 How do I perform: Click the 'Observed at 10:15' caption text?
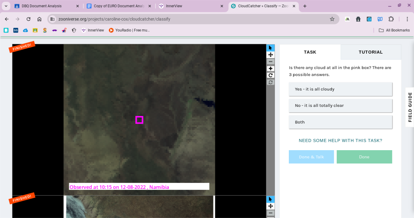pos(119,187)
